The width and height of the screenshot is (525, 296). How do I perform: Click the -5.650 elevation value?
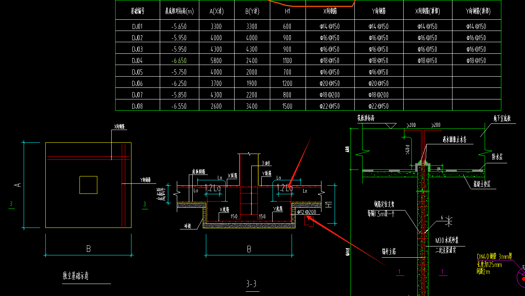(179, 27)
